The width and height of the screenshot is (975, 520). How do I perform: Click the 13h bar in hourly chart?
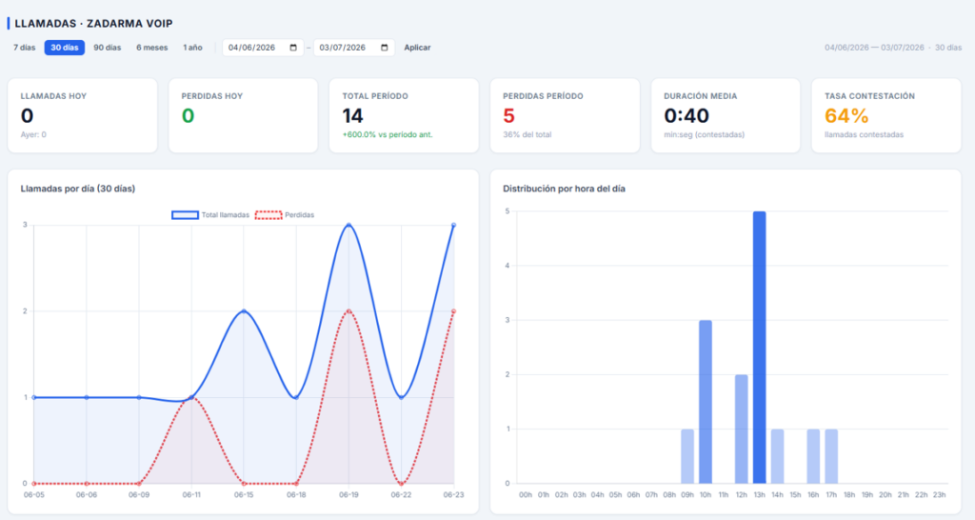(759, 347)
